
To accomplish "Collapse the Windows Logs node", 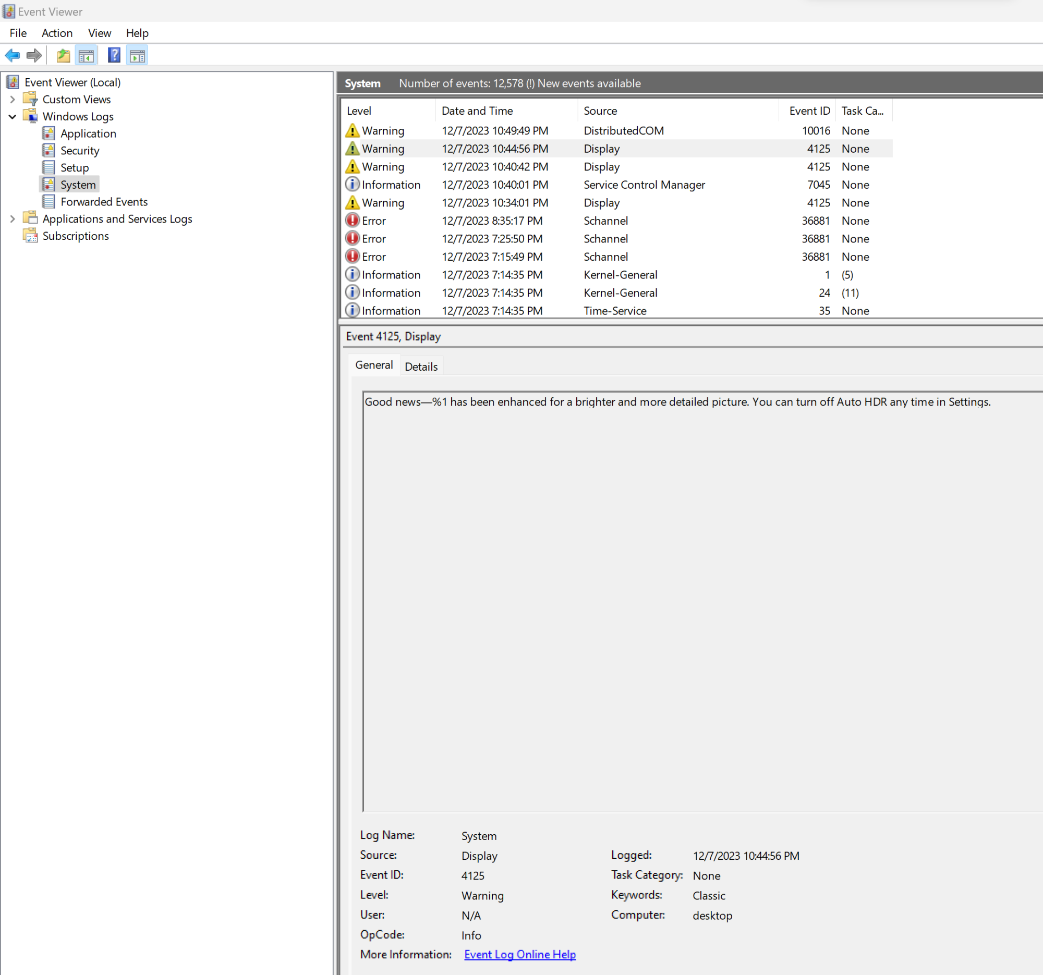I will pos(13,116).
